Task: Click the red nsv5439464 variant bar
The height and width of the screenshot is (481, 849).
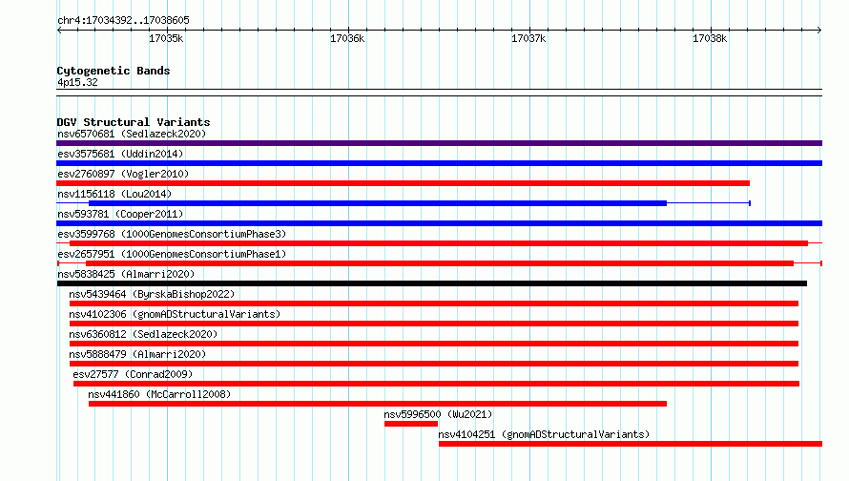Action: pos(434,303)
